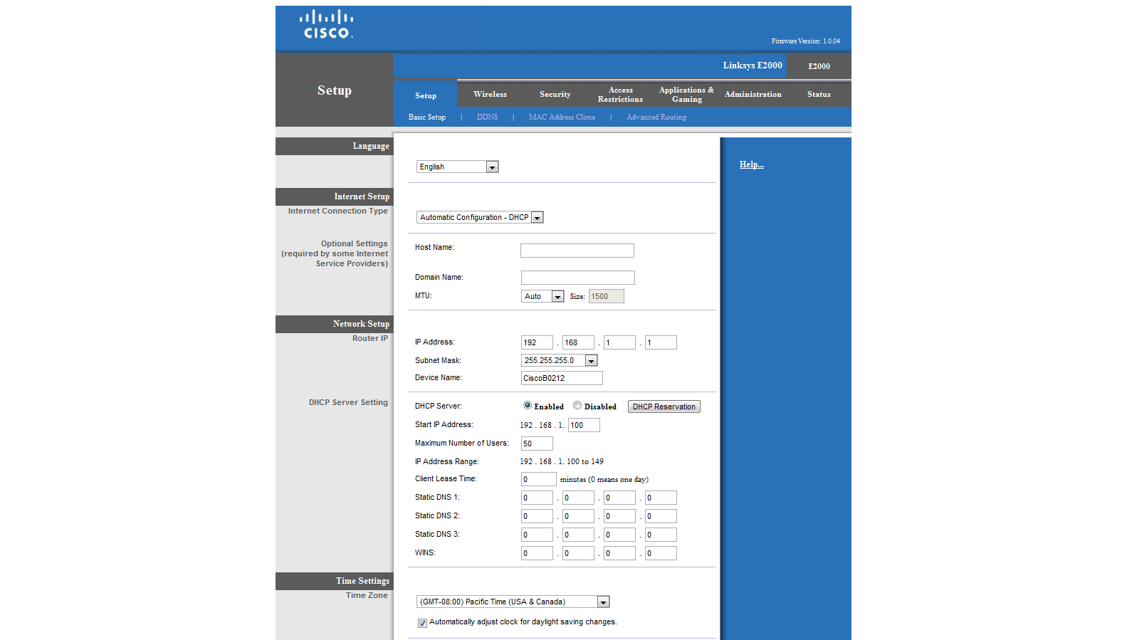Image resolution: width=1127 pixels, height=640 pixels.
Task: Open the Subnet Mask dropdown
Action: click(560, 360)
